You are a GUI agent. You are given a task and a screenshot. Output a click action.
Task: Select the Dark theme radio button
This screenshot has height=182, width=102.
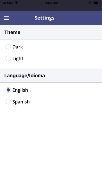8,47
